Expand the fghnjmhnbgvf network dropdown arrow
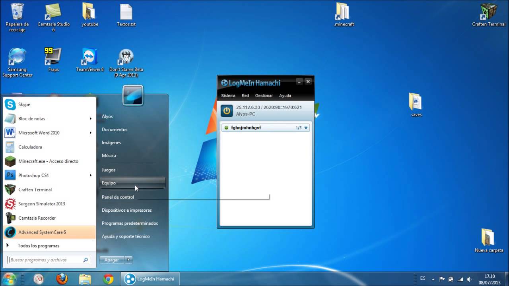This screenshot has height=286, width=509. [x=306, y=128]
